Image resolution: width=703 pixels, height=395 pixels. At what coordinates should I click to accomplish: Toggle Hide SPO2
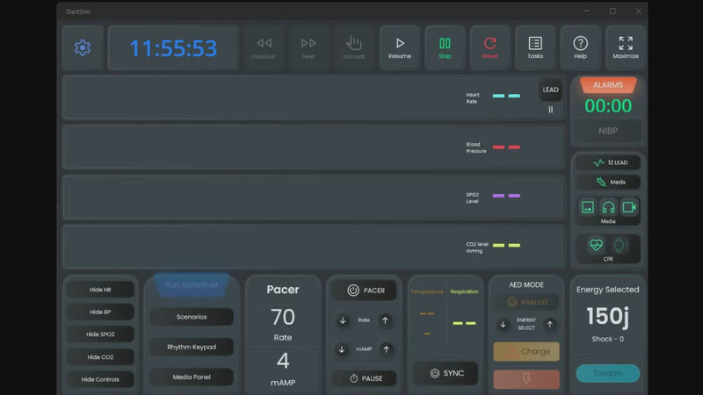[x=100, y=334]
